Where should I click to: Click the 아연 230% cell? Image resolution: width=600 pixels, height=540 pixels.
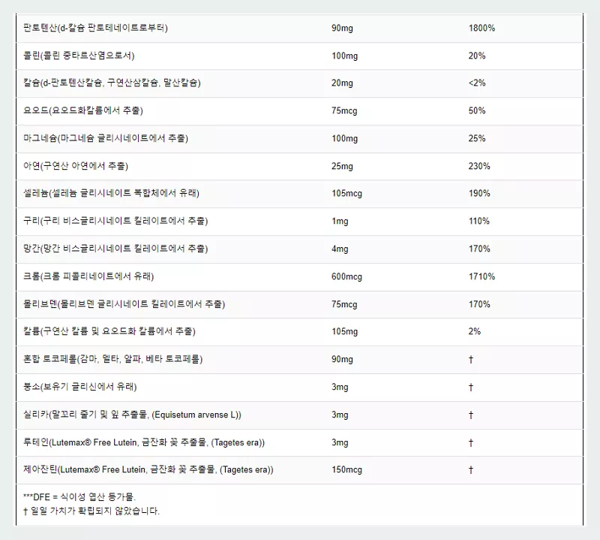tap(480, 166)
